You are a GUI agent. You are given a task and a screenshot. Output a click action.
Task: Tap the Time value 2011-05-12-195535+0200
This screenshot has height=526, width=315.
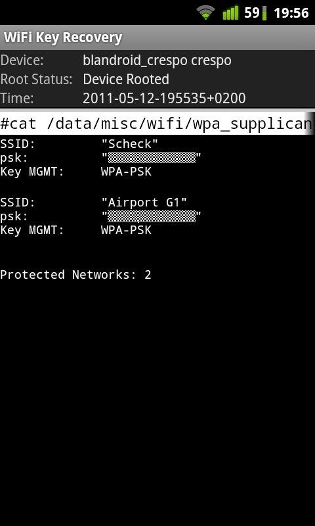[x=164, y=98]
